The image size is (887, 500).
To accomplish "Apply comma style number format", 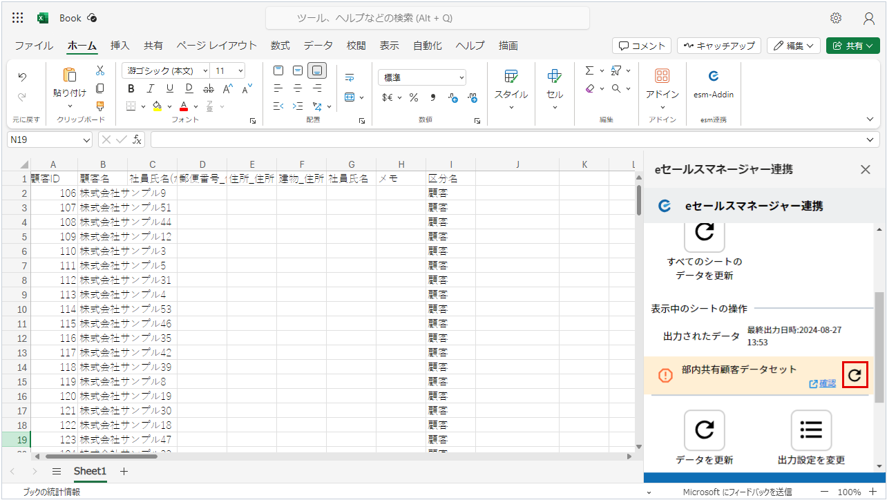I will coord(433,97).
